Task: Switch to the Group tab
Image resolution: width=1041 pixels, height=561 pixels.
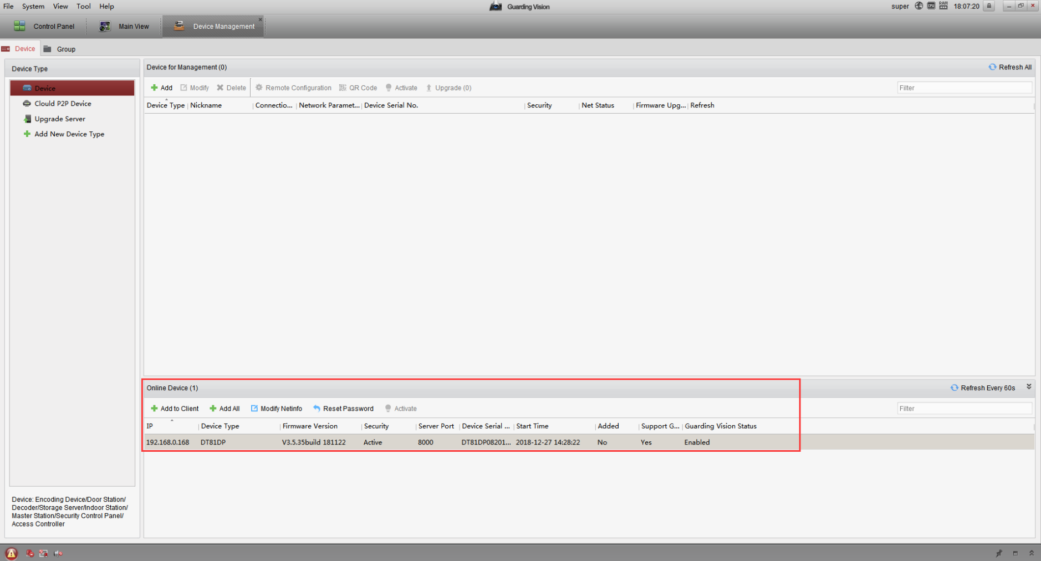Action: tap(59, 49)
